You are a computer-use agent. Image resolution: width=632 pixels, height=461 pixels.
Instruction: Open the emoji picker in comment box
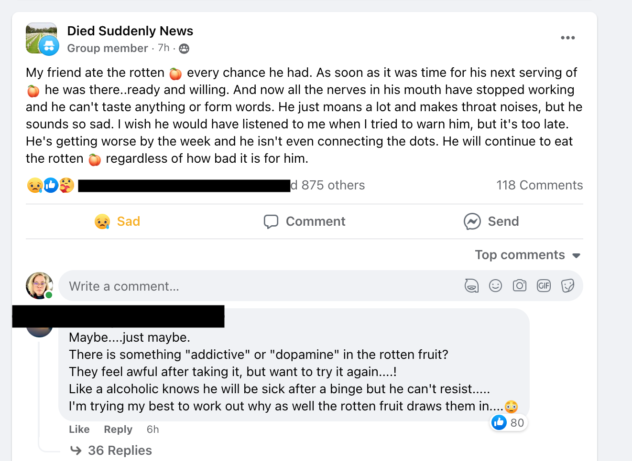[495, 286]
